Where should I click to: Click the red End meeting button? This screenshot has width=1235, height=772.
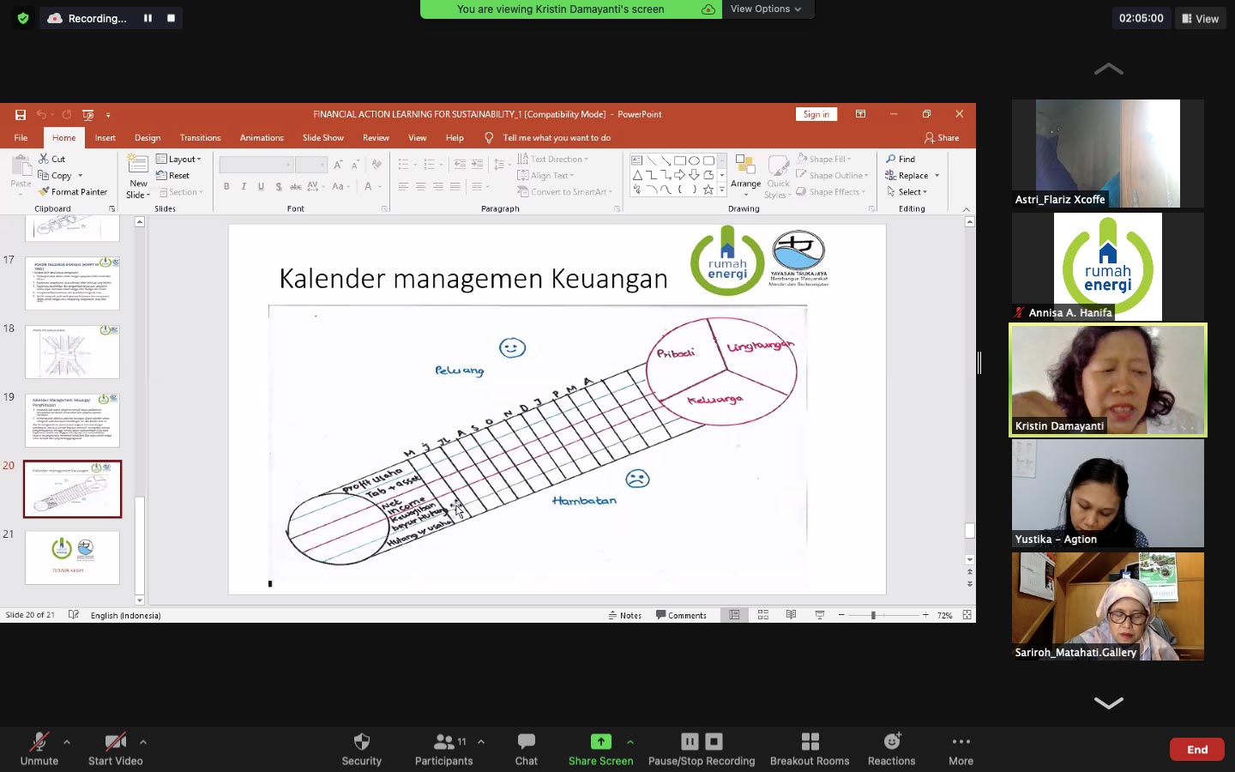point(1197,750)
